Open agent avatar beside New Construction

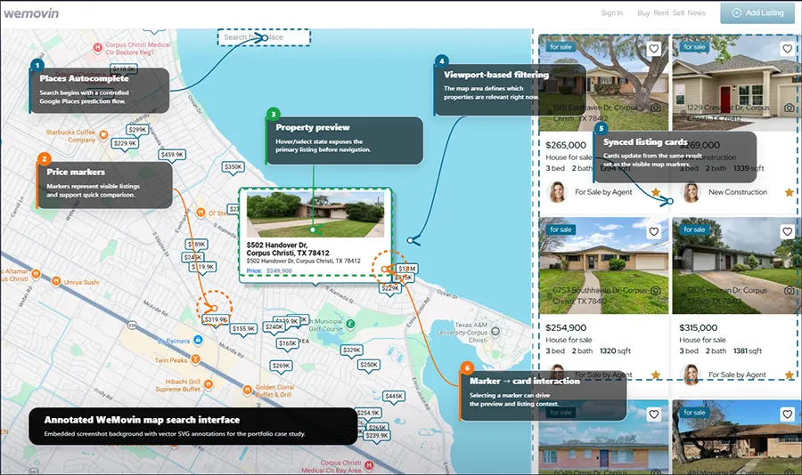[691, 192]
